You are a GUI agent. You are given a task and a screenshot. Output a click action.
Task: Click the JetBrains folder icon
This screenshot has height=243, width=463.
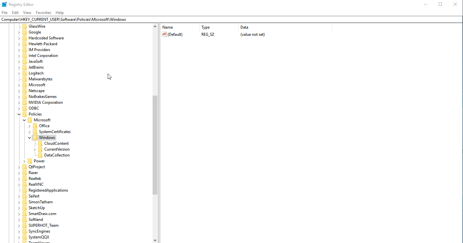pos(24,67)
